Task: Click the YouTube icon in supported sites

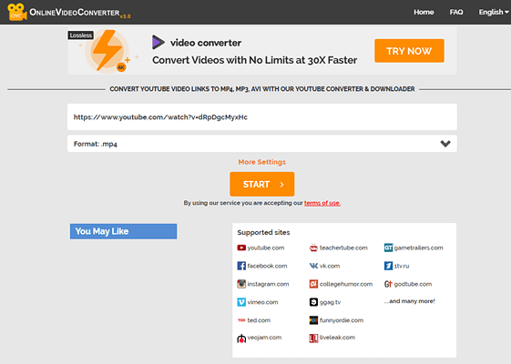Action: click(241, 248)
